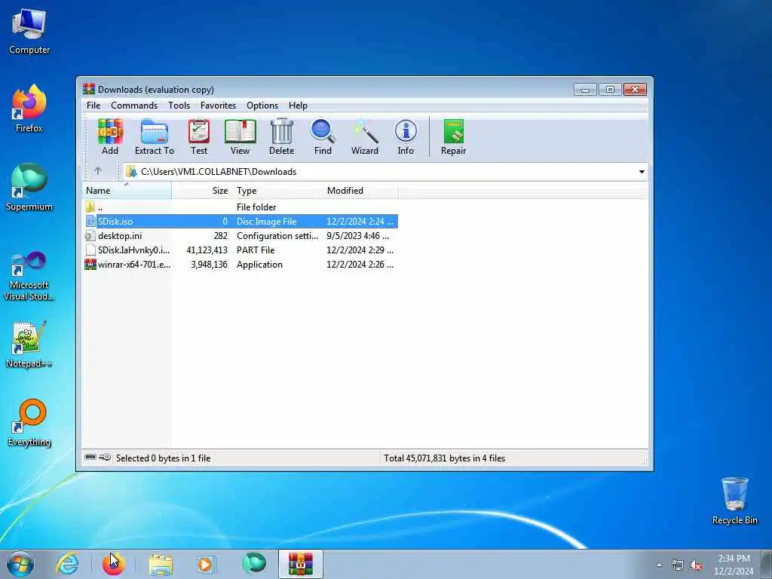Open Firefox desktop shortcut
The height and width of the screenshot is (579, 772).
pyautogui.click(x=29, y=109)
